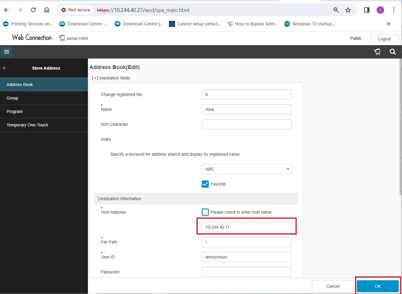The height and width of the screenshot is (294, 402).
Task: Click the printer job status icon in dark toolbar
Action: pyautogui.click(x=377, y=52)
